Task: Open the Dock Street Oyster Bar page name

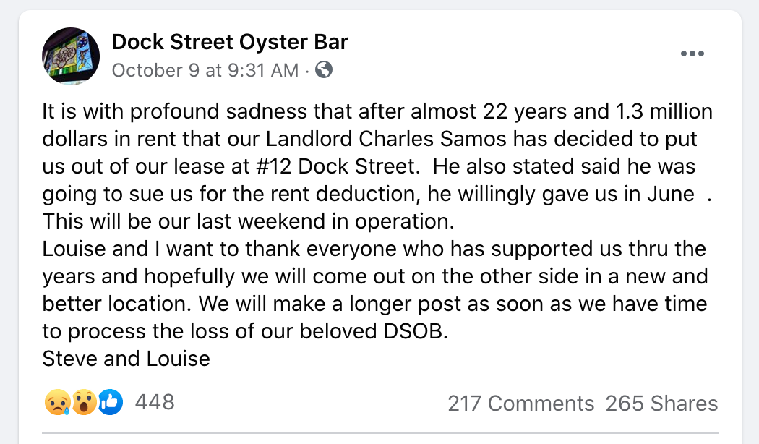Action: [x=230, y=42]
